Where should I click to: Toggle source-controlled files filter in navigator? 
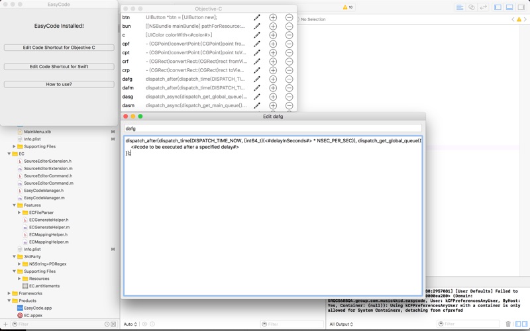(x=113, y=324)
